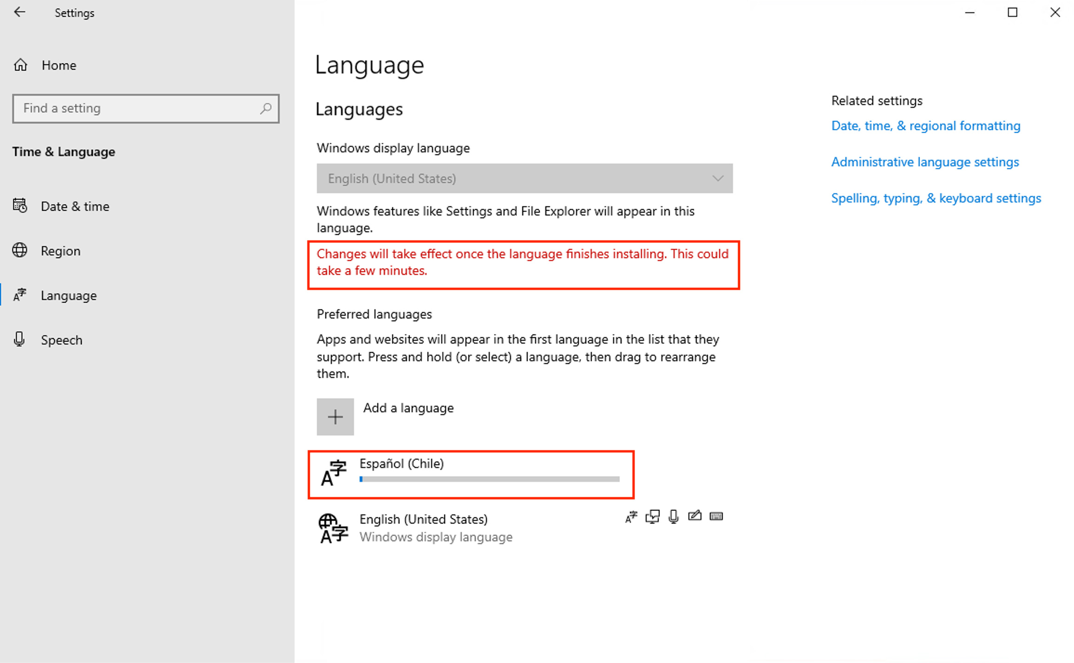Click the speech/microphone icon for English (United States)
Screen dimensions: 1074x663
tap(673, 516)
